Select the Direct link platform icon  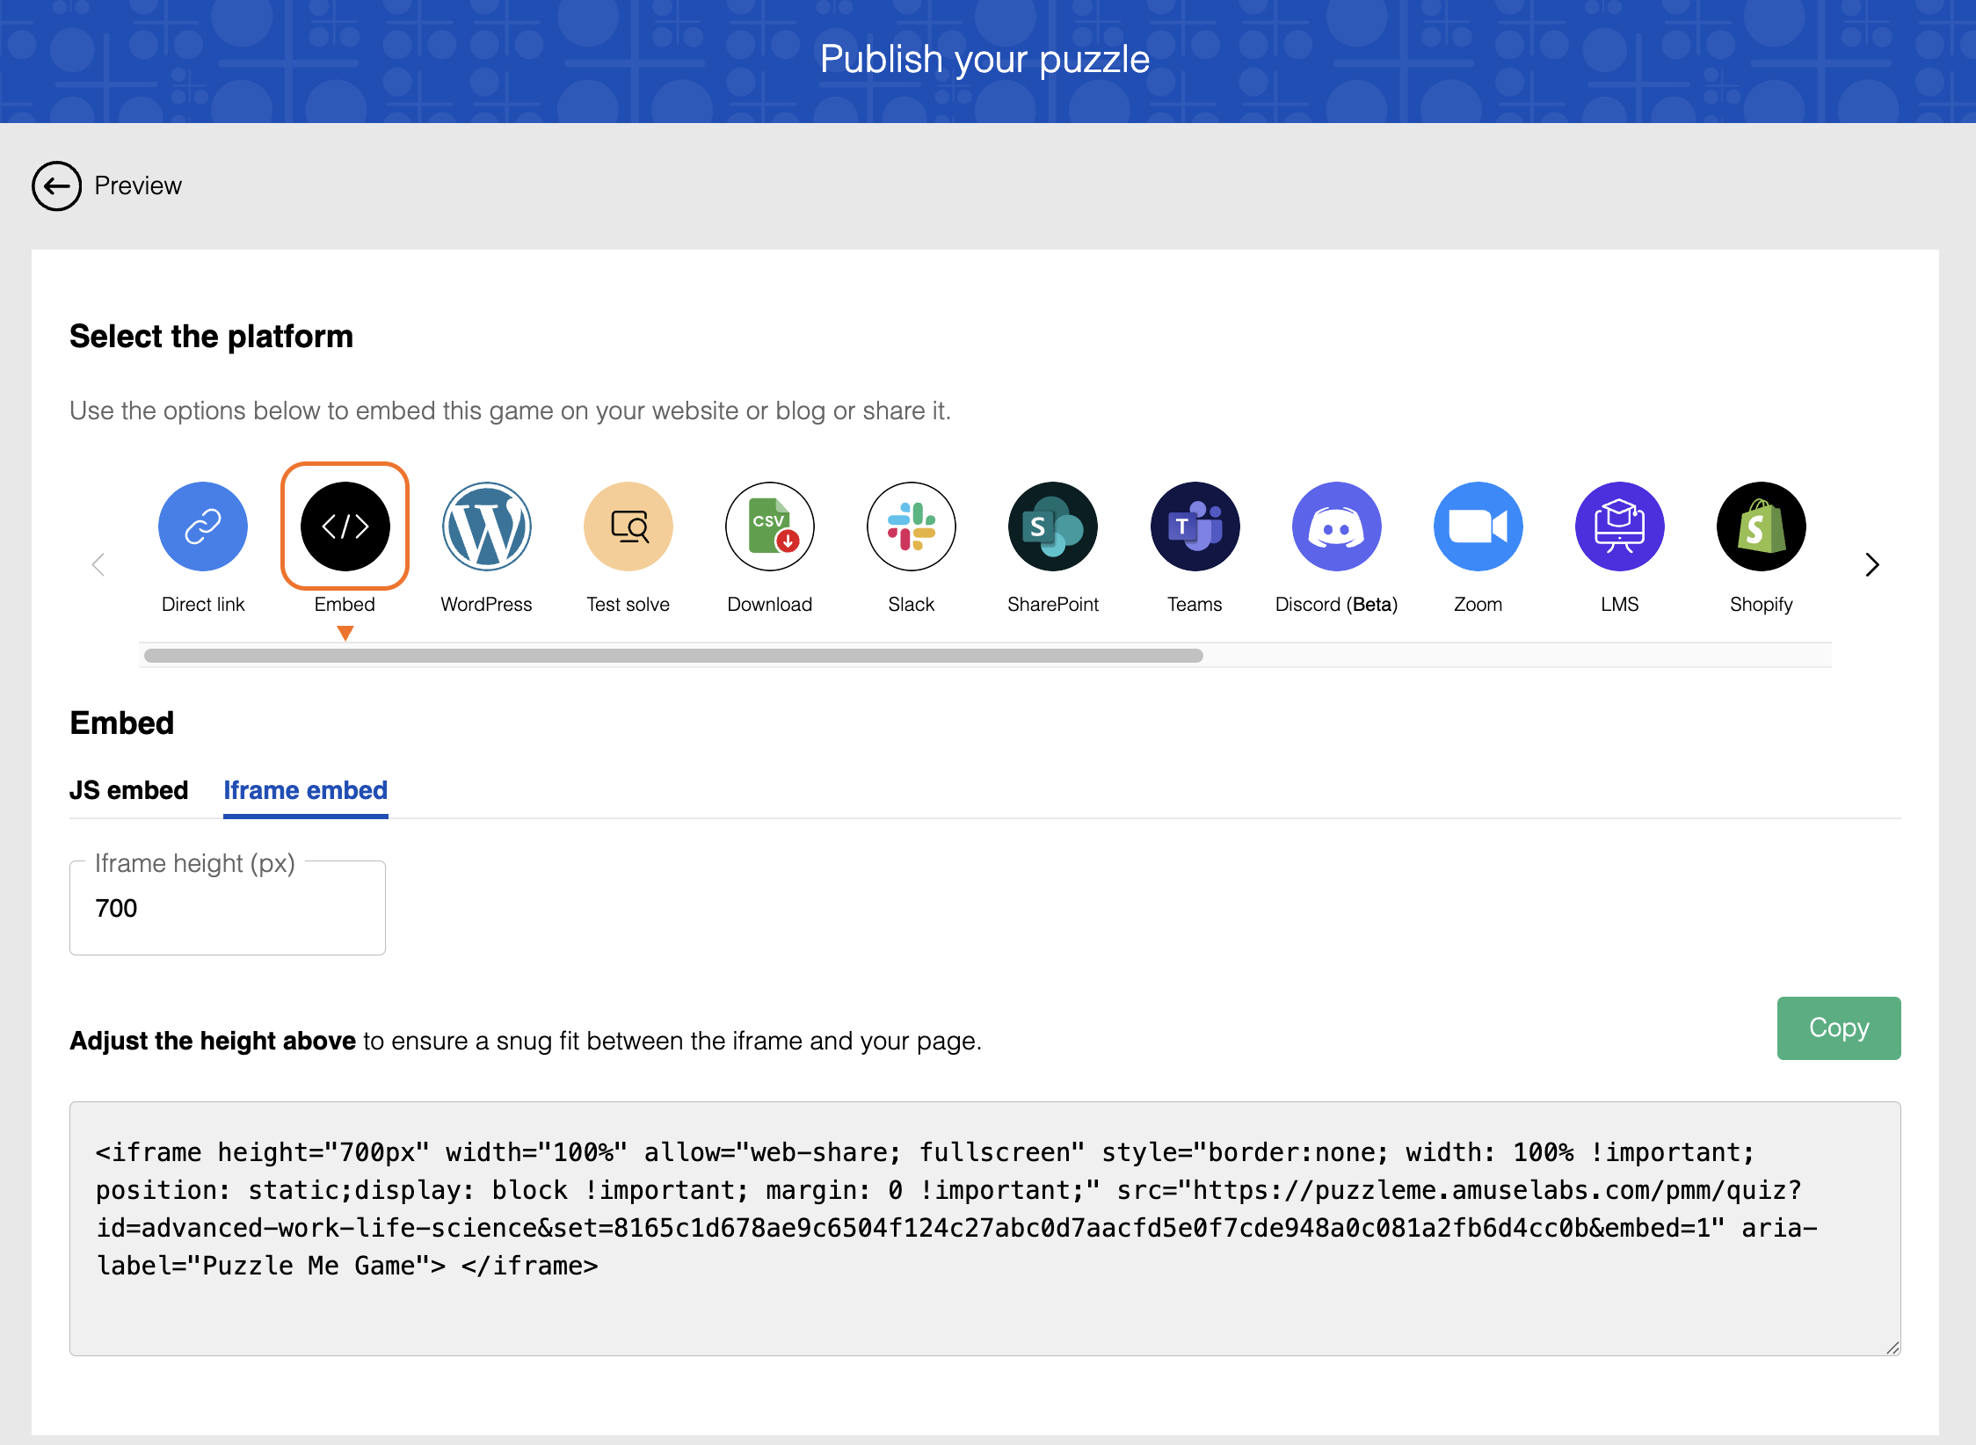[203, 526]
